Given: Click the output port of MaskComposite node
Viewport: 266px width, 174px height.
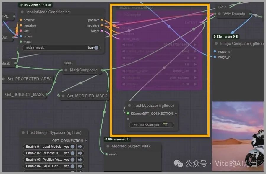Looking at the screenshot, I should tap(102, 70).
